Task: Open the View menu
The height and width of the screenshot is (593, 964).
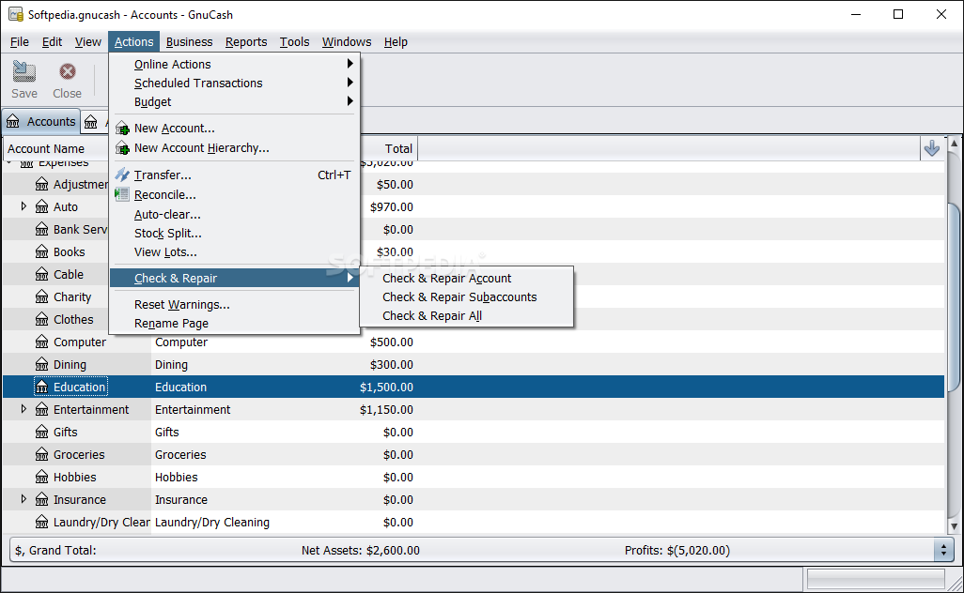Action: tap(88, 41)
